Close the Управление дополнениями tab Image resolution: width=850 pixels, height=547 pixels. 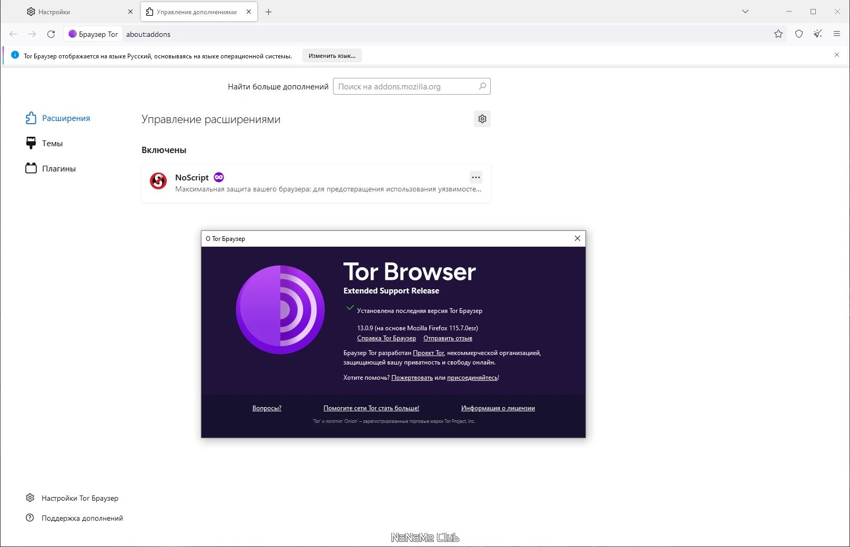249,12
